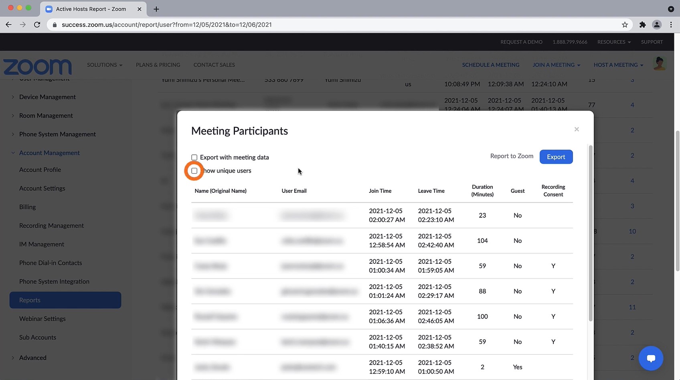
Task: Click the page vertical scrollbar
Action: coord(678,200)
